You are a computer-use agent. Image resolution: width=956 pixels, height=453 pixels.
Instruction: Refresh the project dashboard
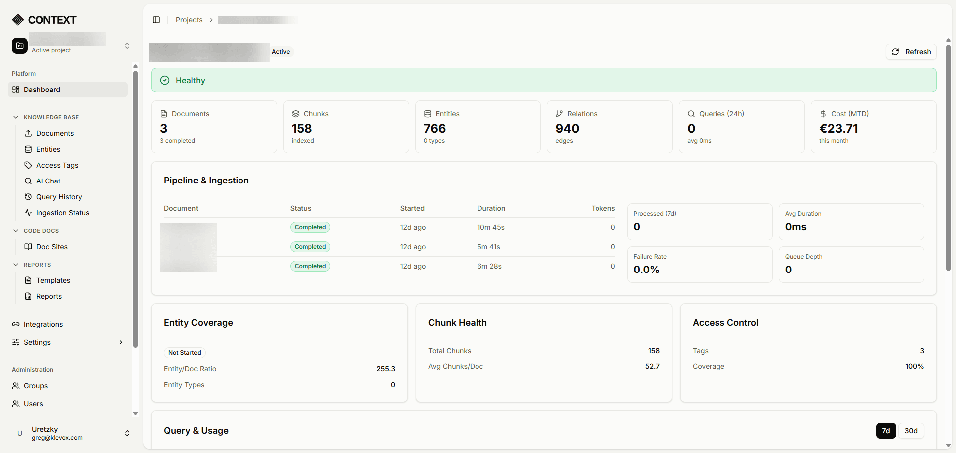pos(911,51)
